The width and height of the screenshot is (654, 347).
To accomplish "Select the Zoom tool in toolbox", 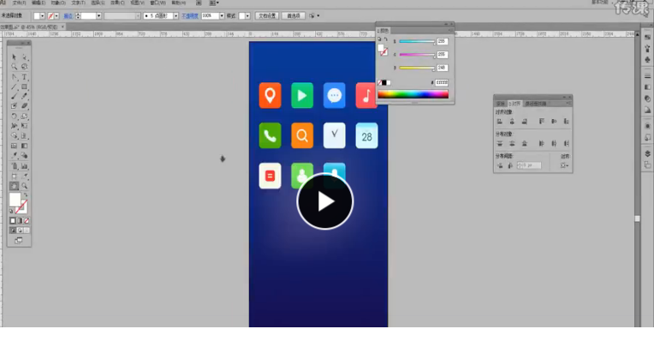I will click(25, 186).
